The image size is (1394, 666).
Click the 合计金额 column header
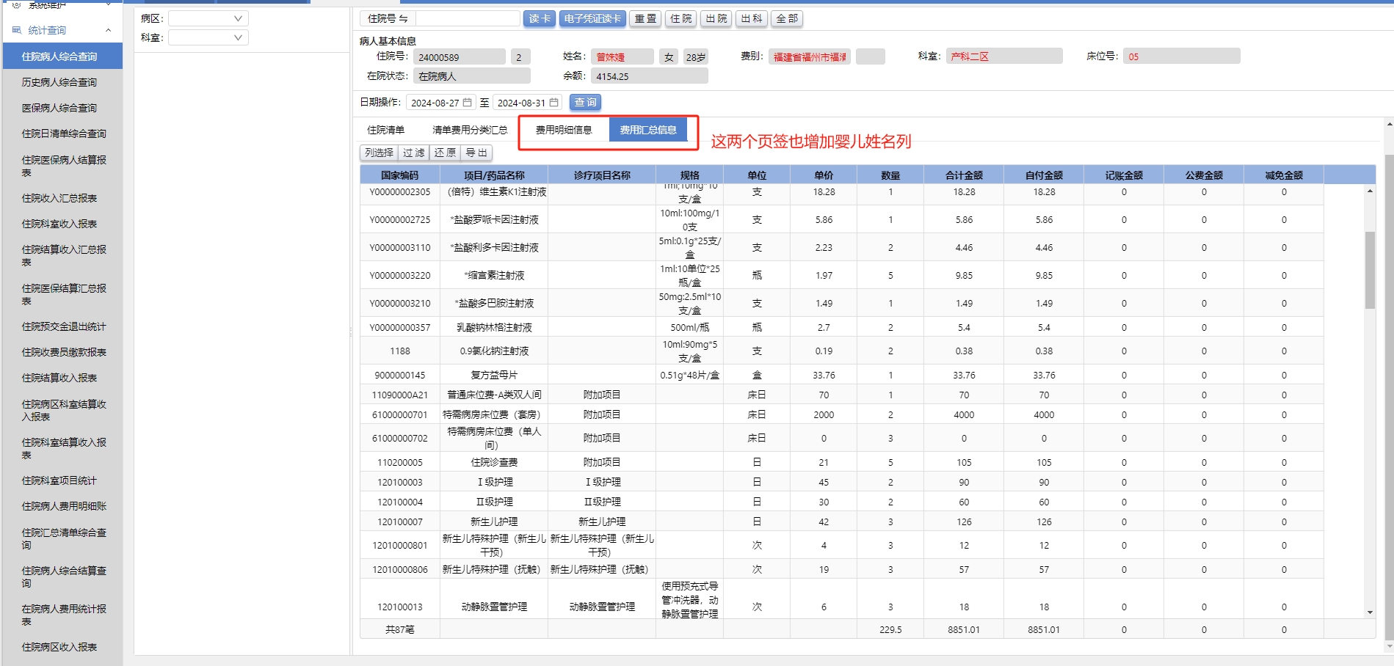point(964,175)
